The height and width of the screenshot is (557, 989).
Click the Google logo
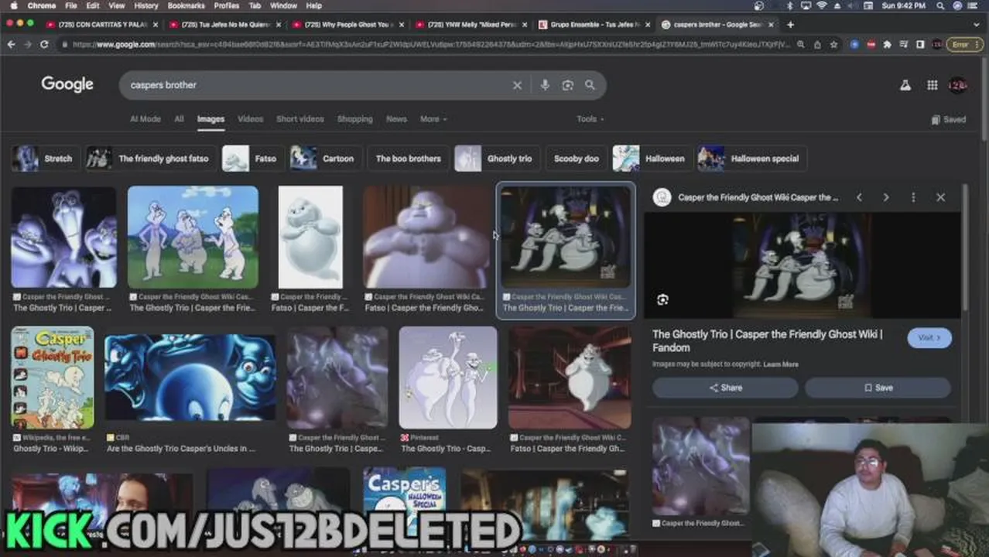[67, 84]
